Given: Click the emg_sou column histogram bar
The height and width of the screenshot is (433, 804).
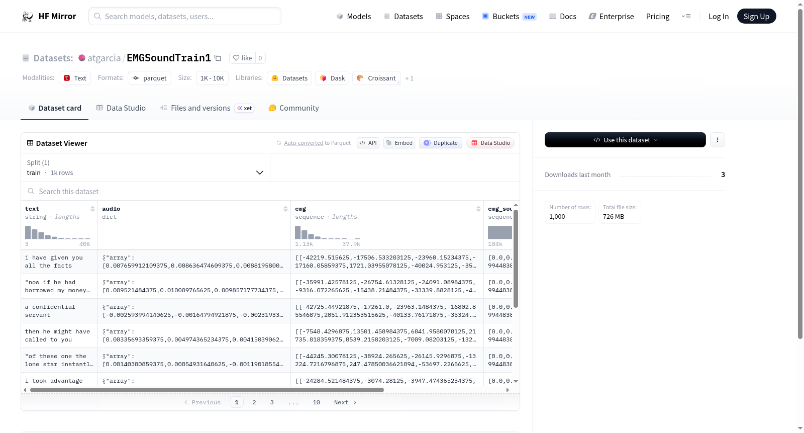Looking at the screenshot, I should [500, 232].
